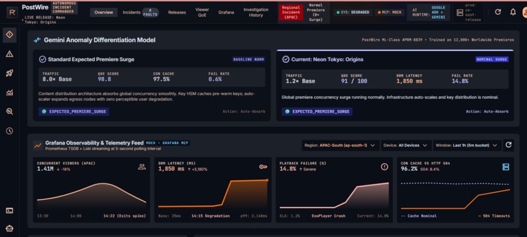Open the warning triangle sidebar icon

pyautogui.click(x=9, y=54)
